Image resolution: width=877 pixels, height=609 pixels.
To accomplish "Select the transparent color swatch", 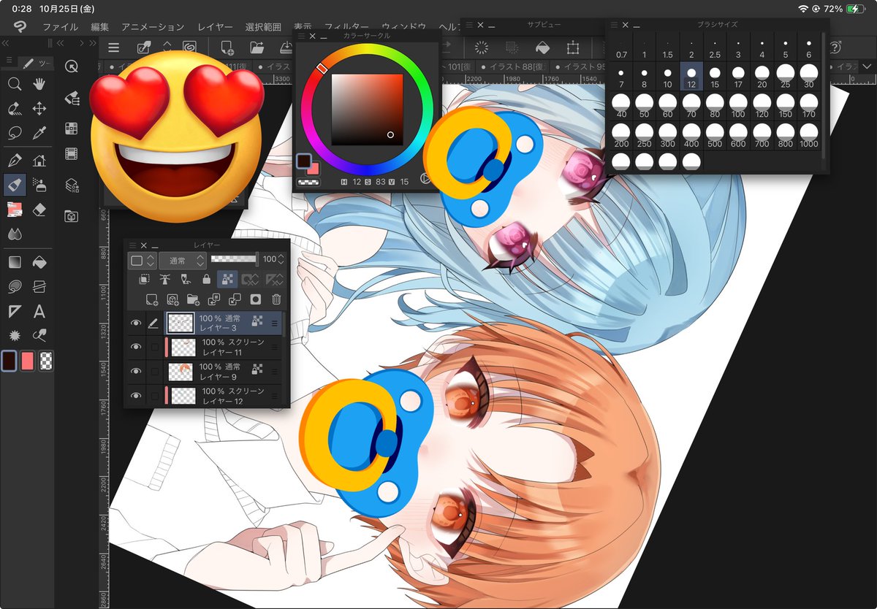I will (45, 361).
